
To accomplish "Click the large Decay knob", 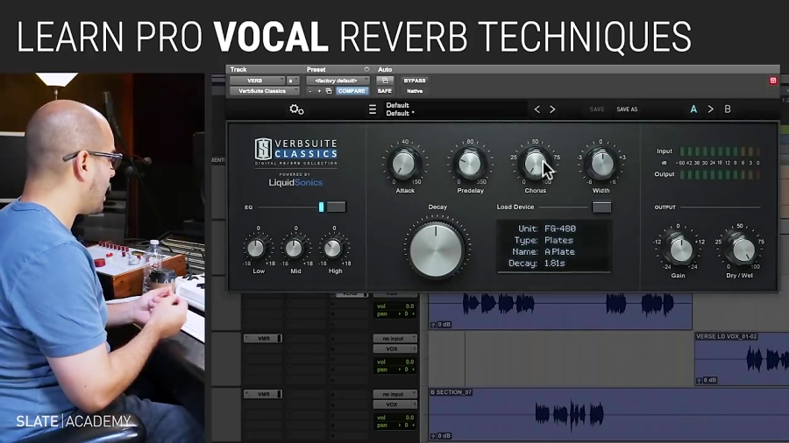I will tap(437, 249).
